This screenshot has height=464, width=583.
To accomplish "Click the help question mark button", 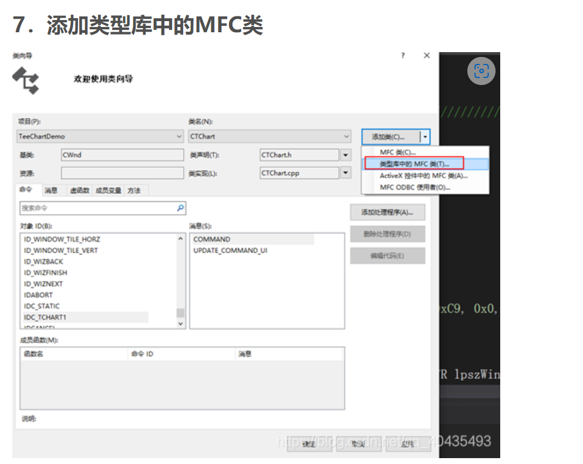I will click(403, 56).
